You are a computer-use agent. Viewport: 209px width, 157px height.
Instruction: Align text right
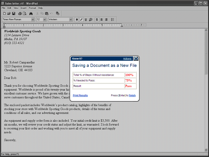106,20
